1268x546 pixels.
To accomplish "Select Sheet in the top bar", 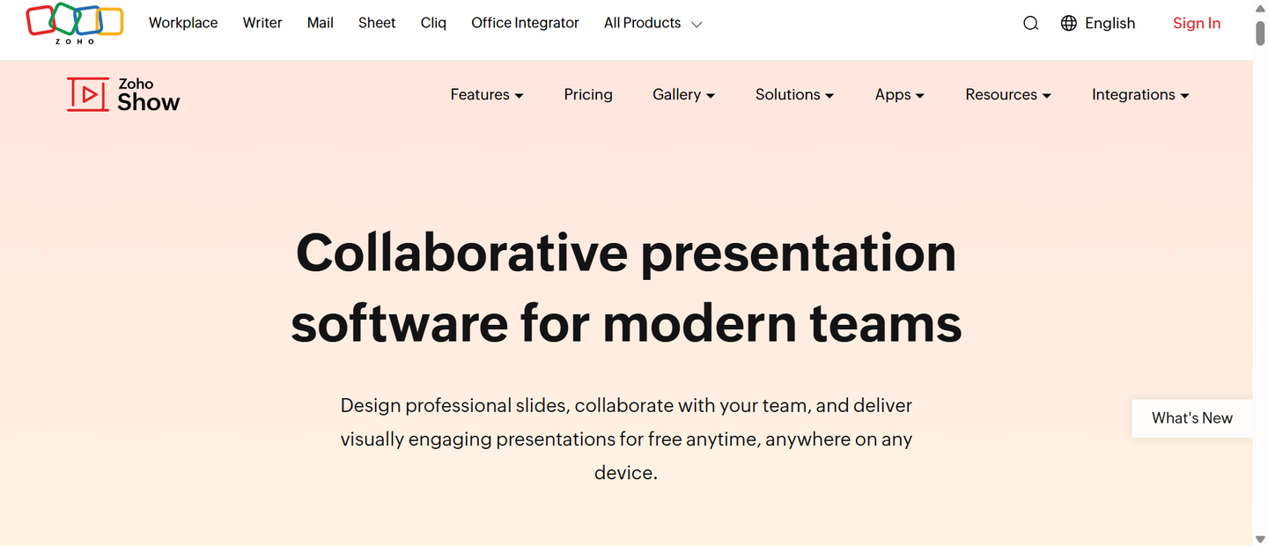I will click(x=377, y=23).
